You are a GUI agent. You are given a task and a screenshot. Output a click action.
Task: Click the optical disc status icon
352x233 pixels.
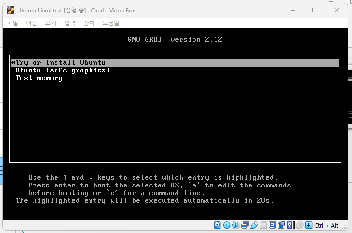coord(227,225)
